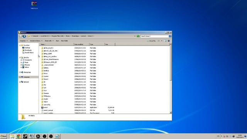247x139 pixels.
Task: Click common in the address breadcrumb
Action: (x=83, y=36)
